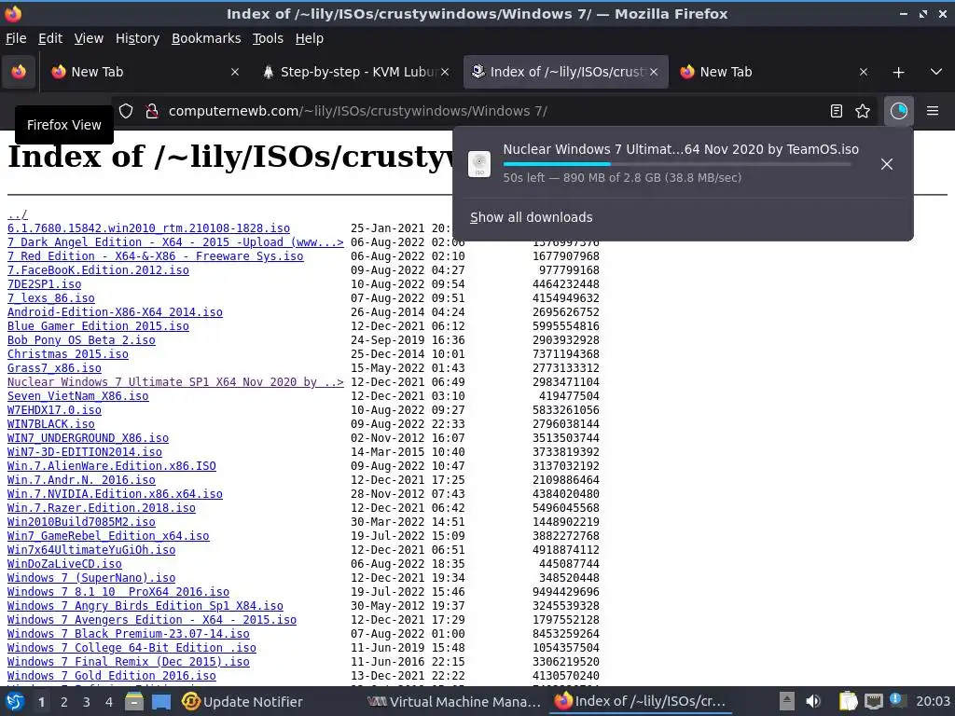This screenshot has height=716, width=955.
Task: Open the volume speaker tray icon
Action: [812, 701]
